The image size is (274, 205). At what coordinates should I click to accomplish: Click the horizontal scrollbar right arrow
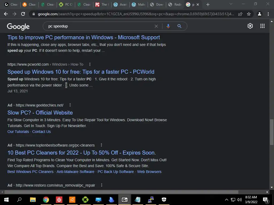267,192
